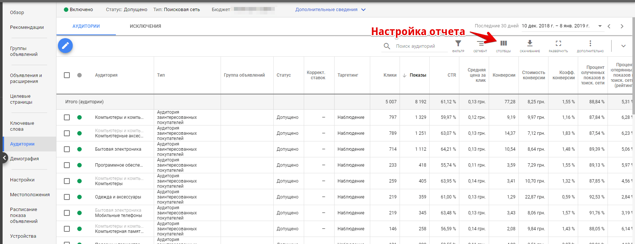Click the search magnifier icon
The image size is (635, 244).
tap(387, 46)
